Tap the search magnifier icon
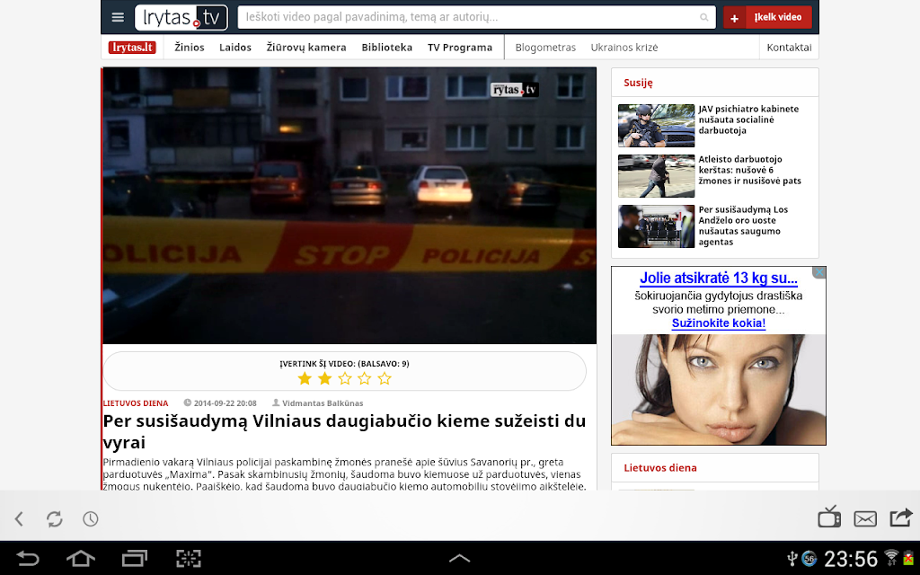 click(x=704, y=18)
